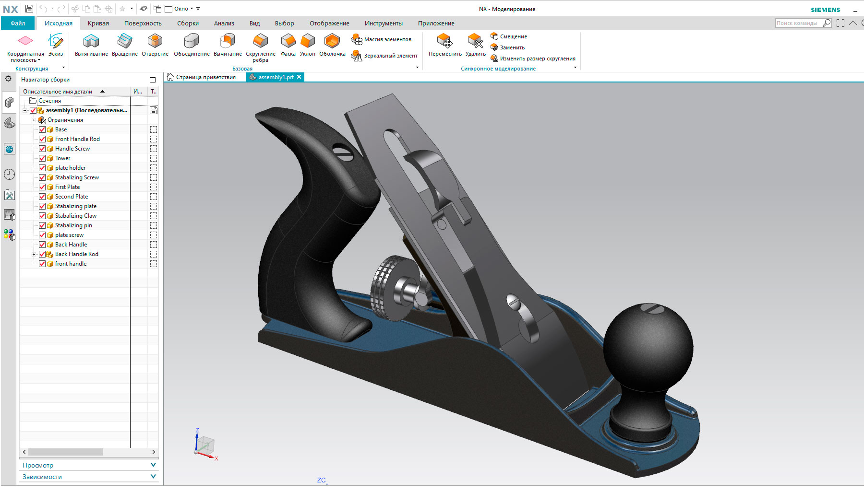This screenshot has width=864, height=492.
Task: Uncheck the Front Handle Rod checkbox
Action: 42,139
